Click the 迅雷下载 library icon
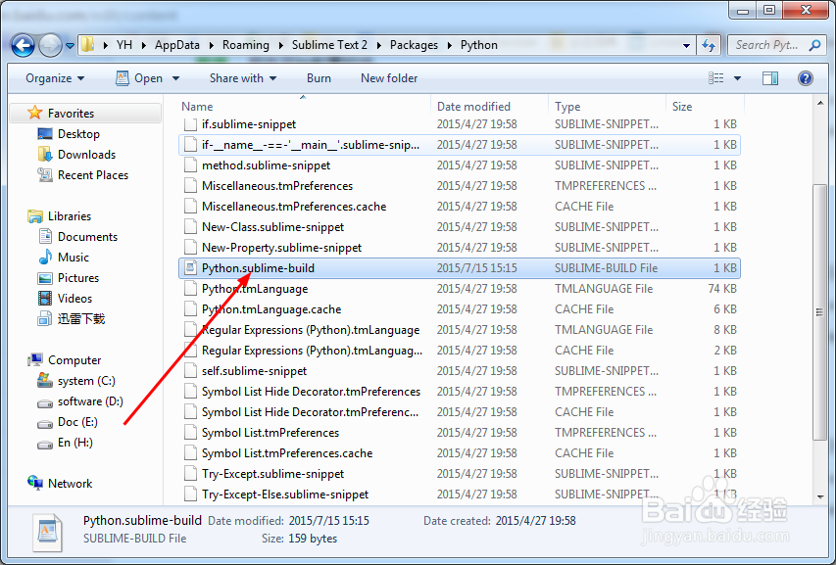The image size is (836, 565). click(45, 319)
